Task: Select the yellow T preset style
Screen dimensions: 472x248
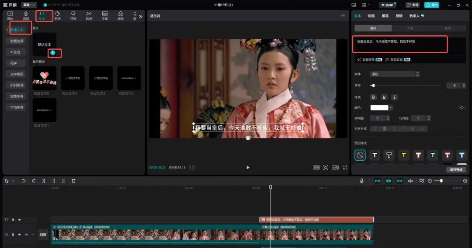Action: (404, 155)
